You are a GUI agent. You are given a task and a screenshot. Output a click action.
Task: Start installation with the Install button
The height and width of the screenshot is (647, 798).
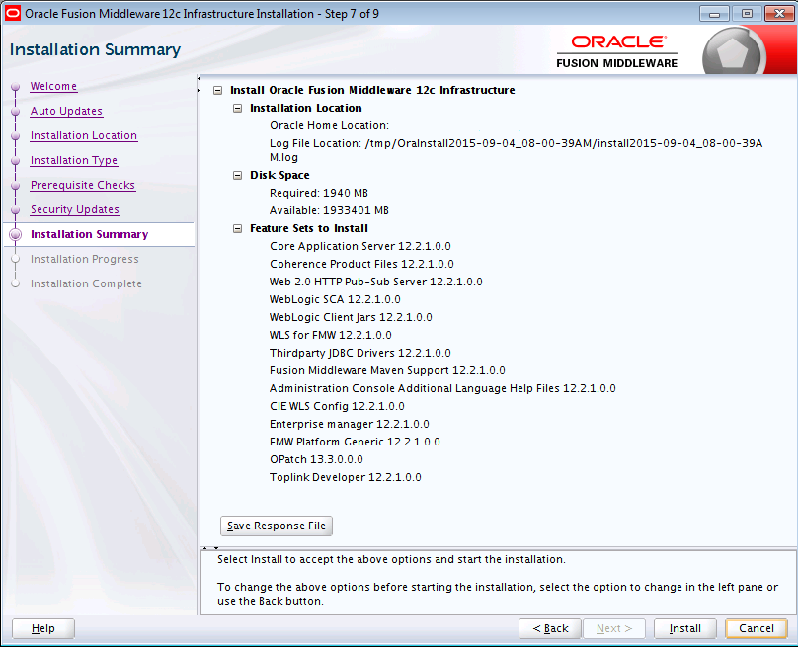(685, 628)
